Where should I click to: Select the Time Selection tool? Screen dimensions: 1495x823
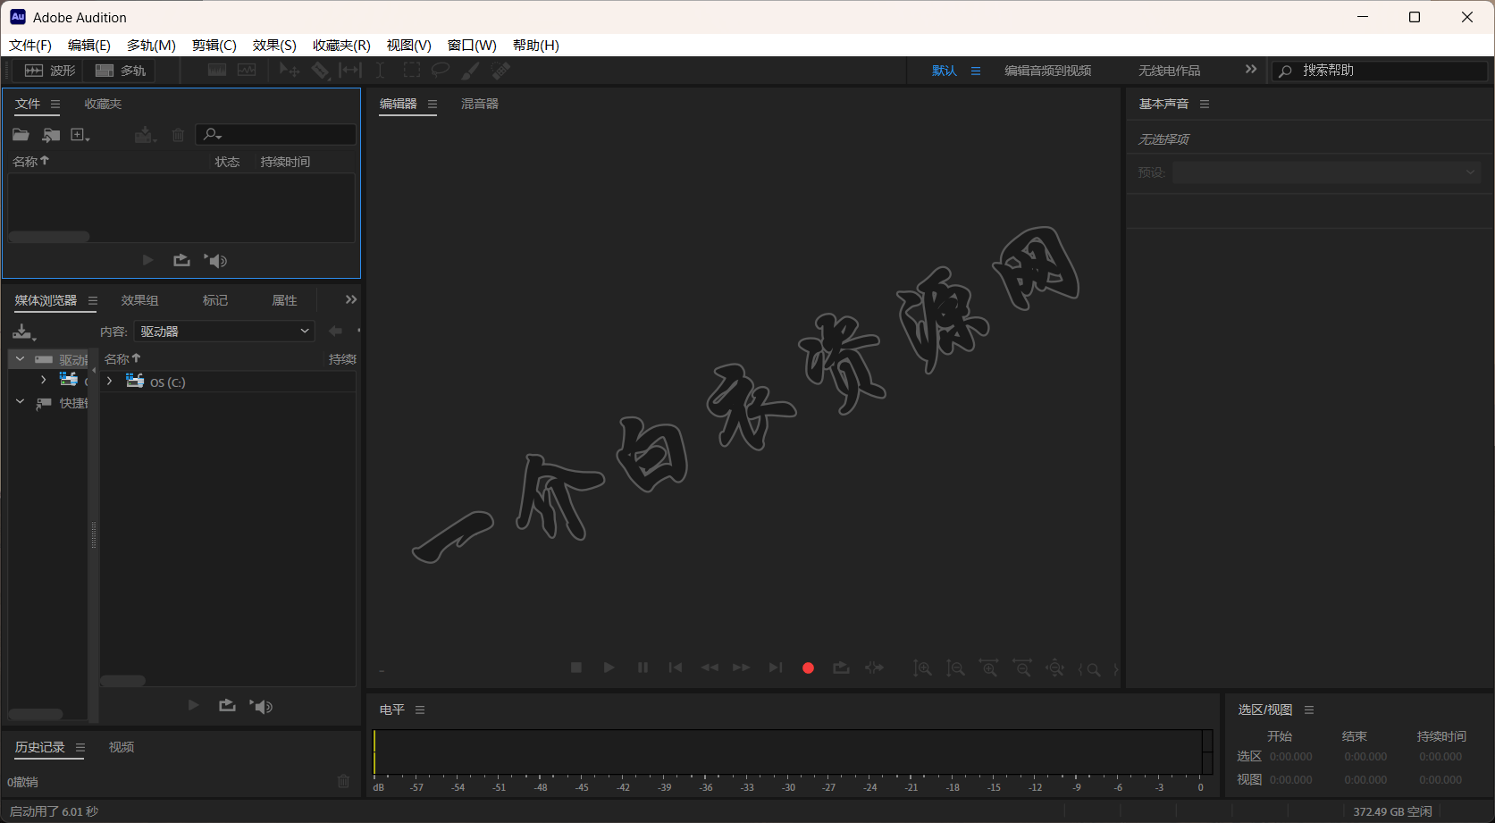tap(380, 71)
